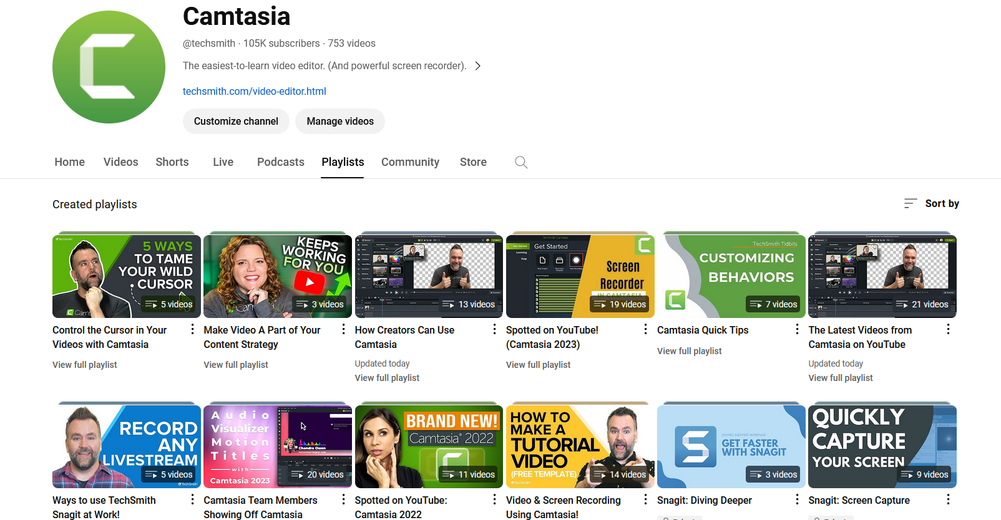The image size is (1001, 520).
Task: Click the Camtasia channel avatar logo
Action: point(109,67)
